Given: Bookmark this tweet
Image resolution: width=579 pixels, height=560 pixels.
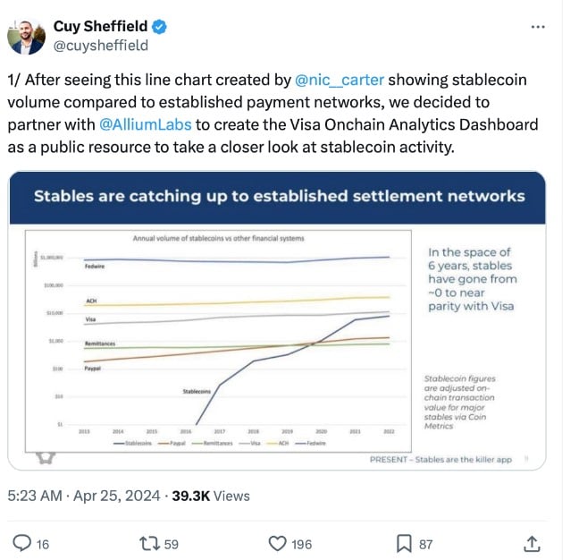Looking at the screenshot, I should click(404, 543).
